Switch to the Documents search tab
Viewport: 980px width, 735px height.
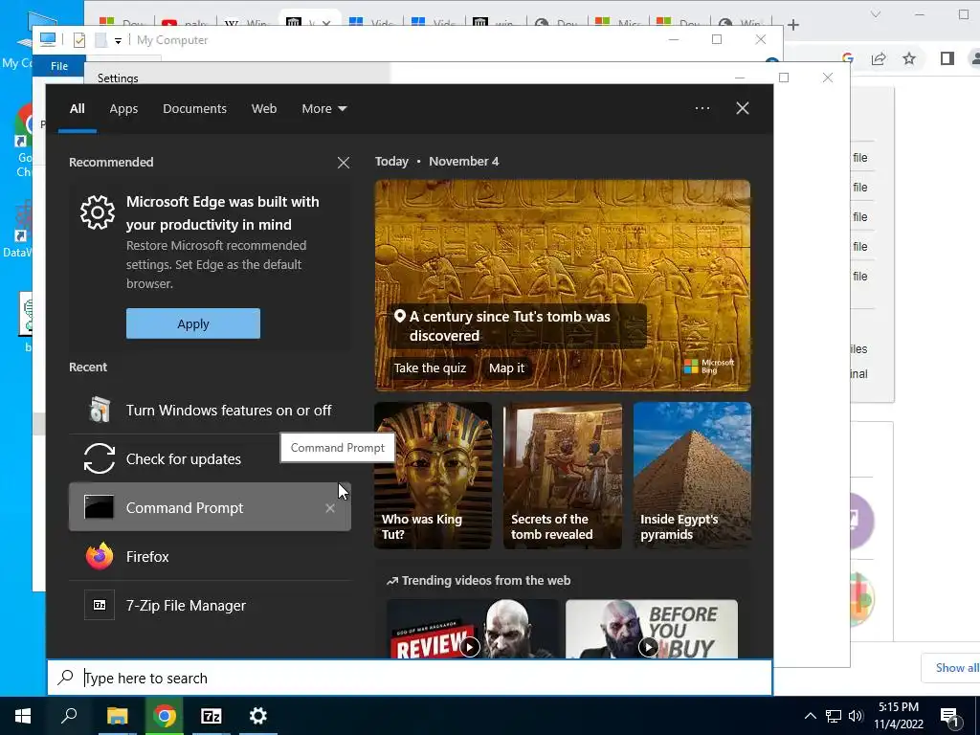[x=194, y=109]
